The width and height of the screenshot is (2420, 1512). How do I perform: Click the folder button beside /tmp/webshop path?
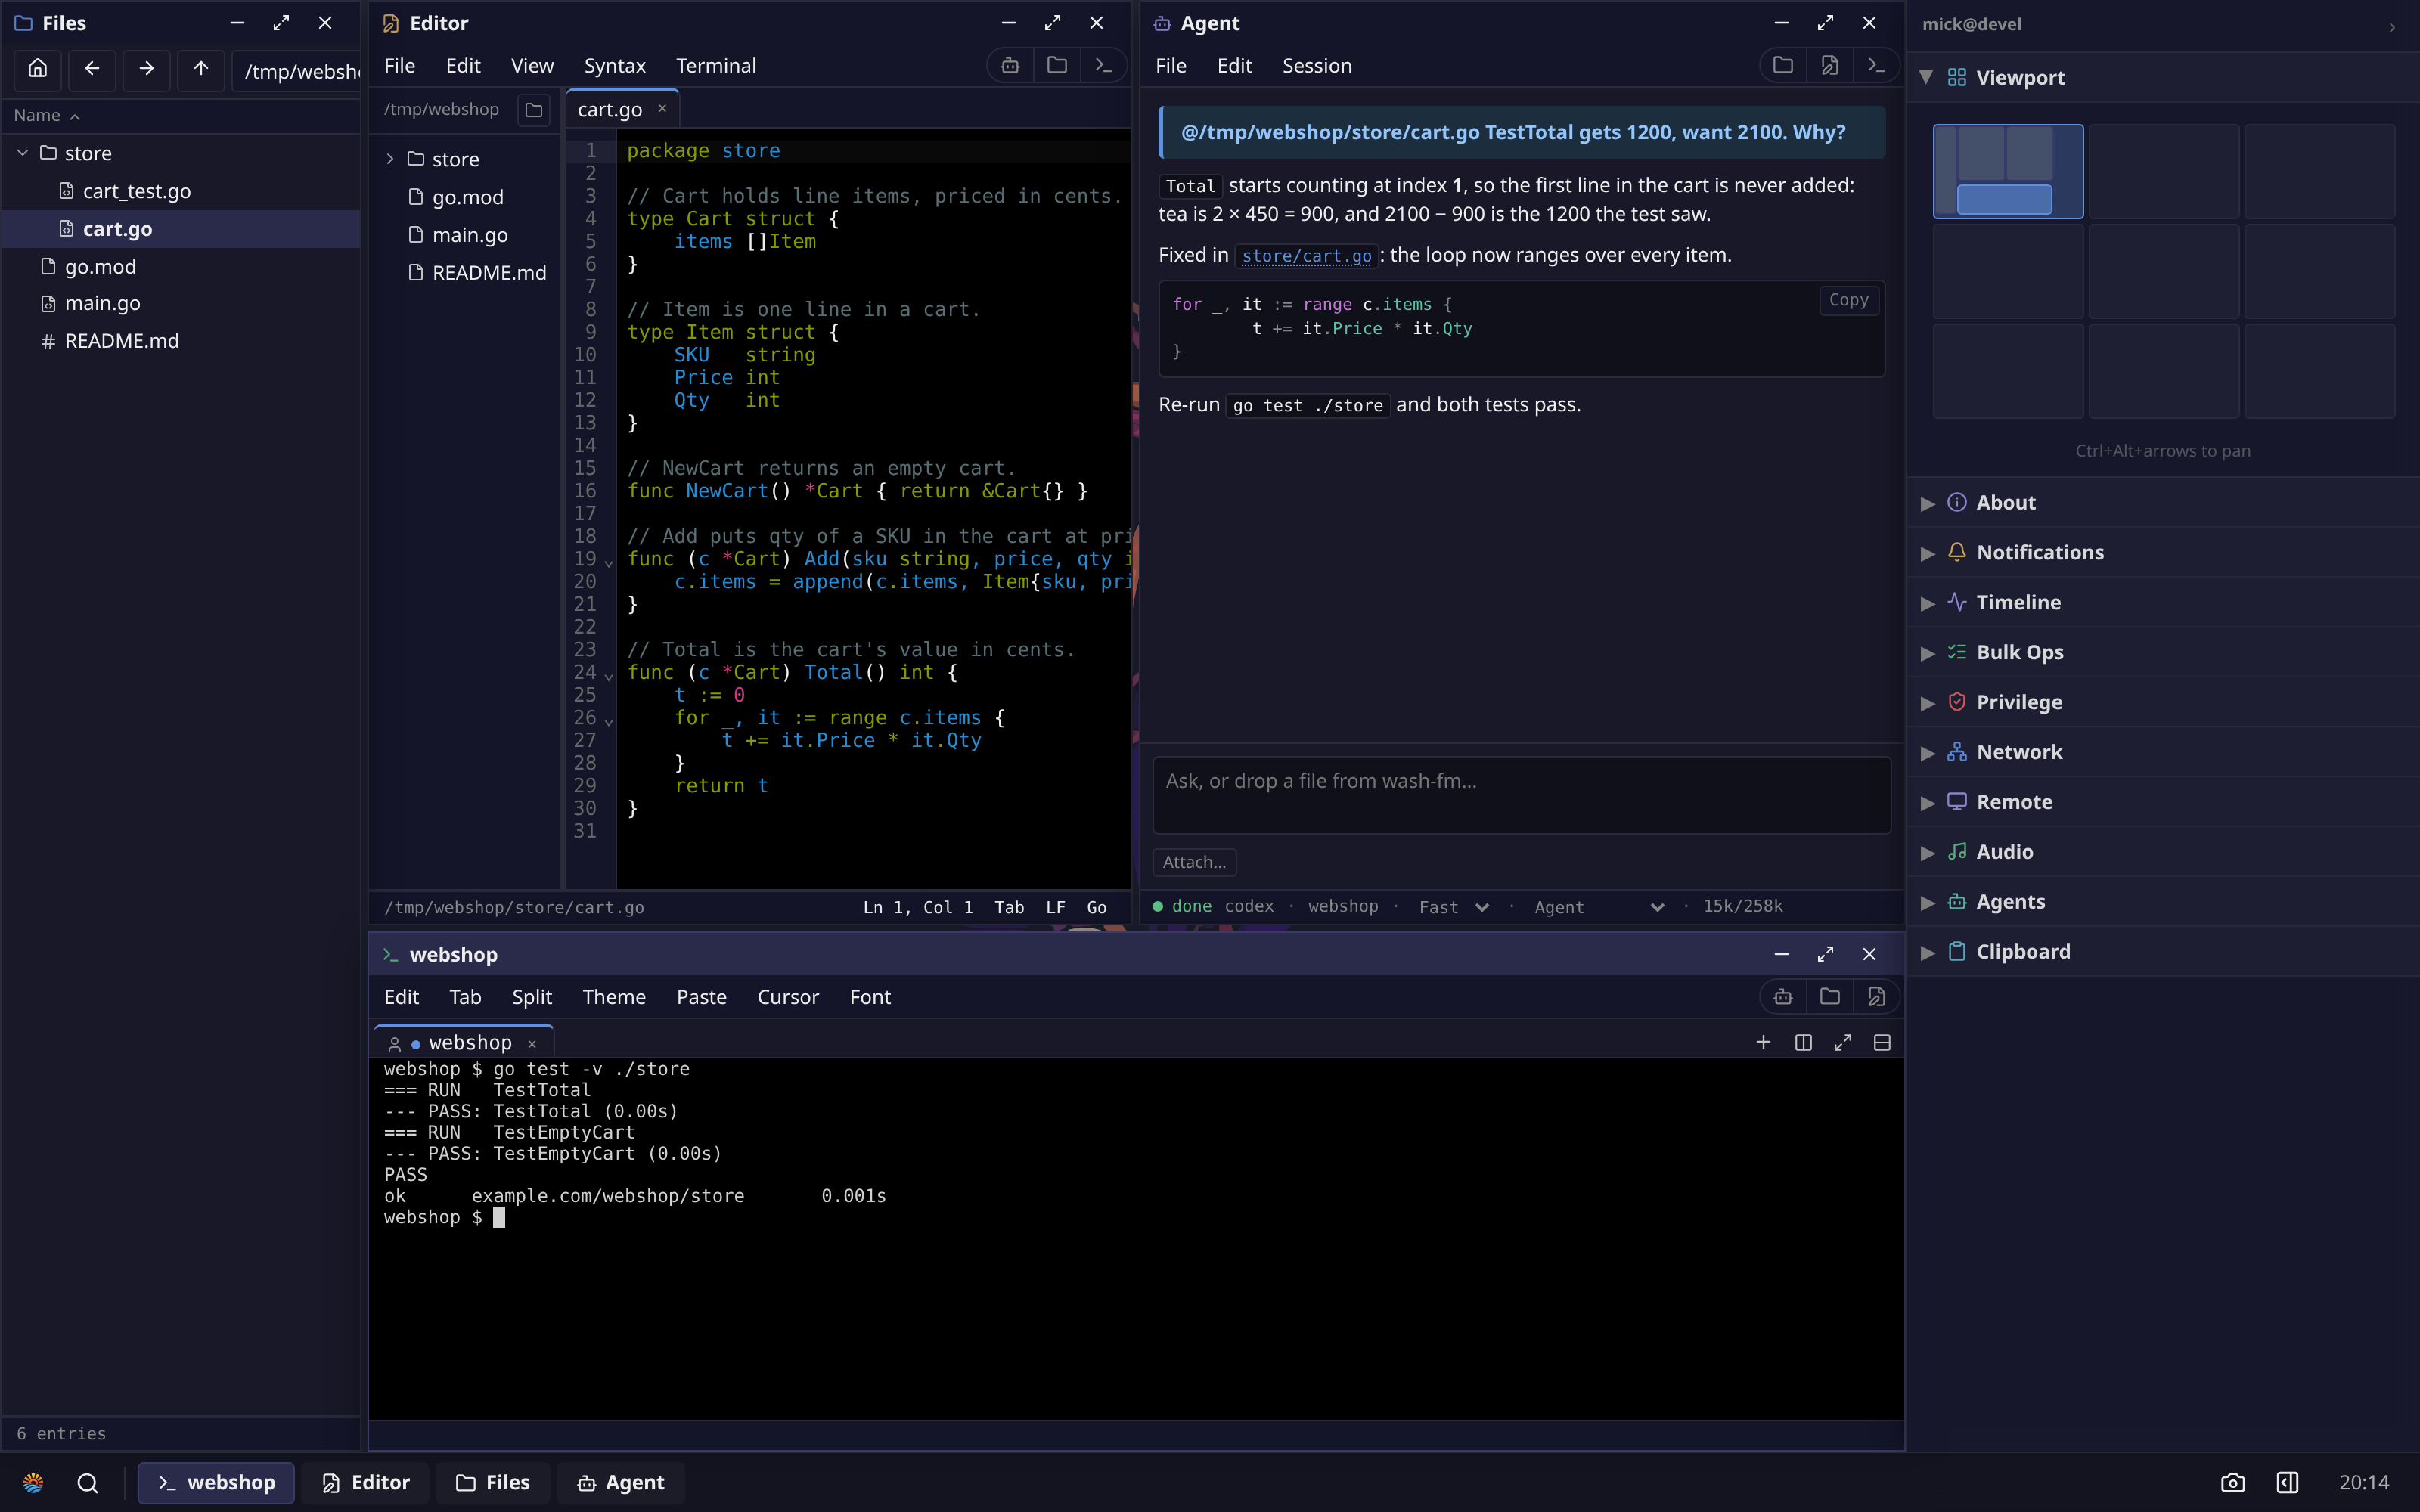coord(534,110)
